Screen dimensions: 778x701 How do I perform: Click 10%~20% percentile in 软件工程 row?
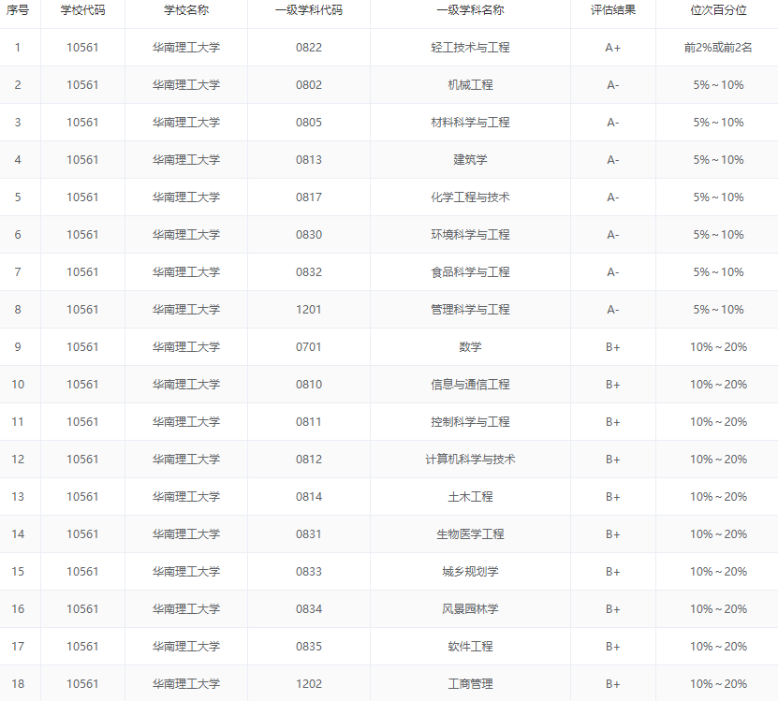pyautogui.click(x=718, y=647)
